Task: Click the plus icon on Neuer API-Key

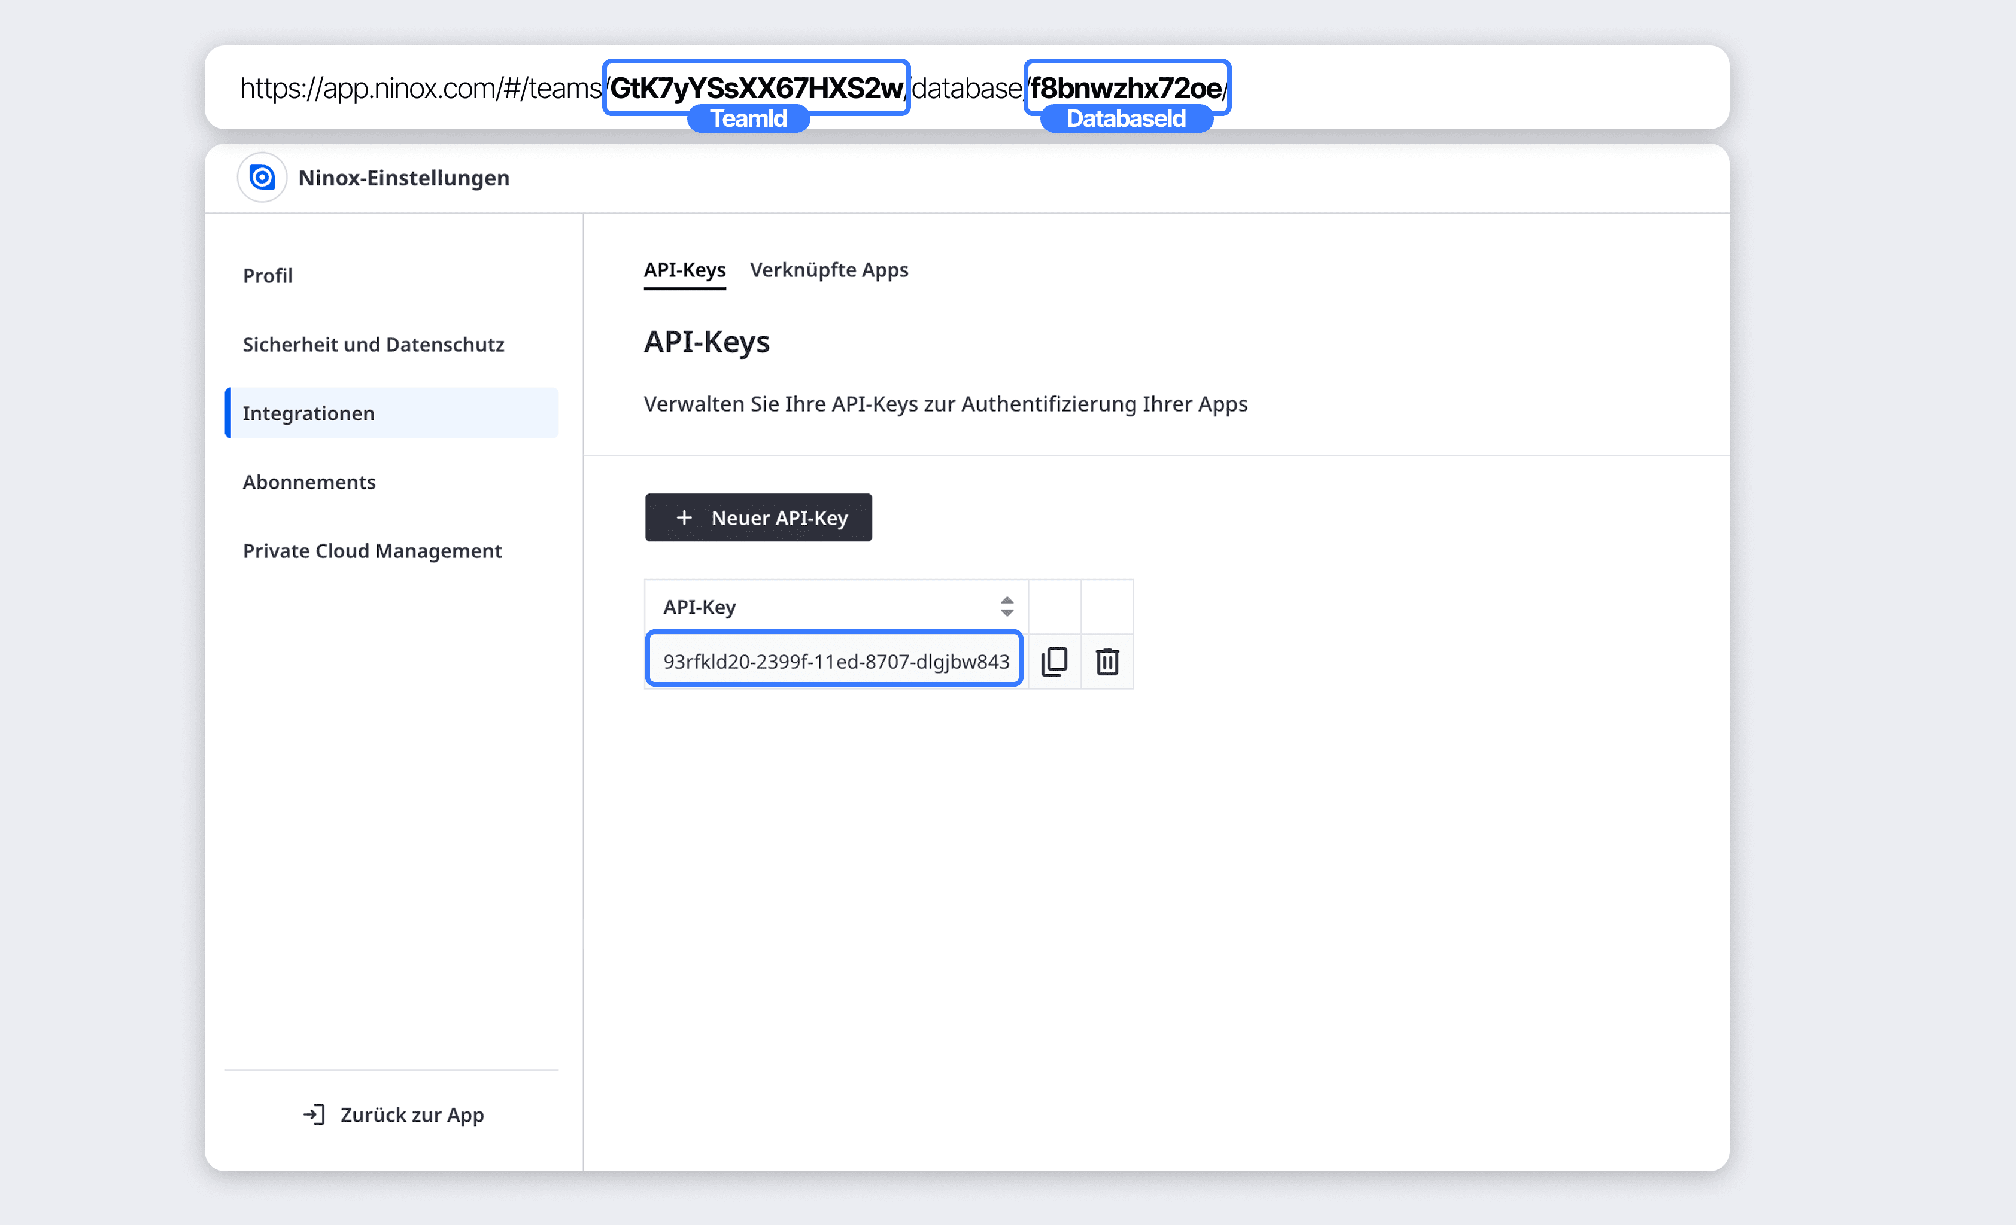Action: 684,517
